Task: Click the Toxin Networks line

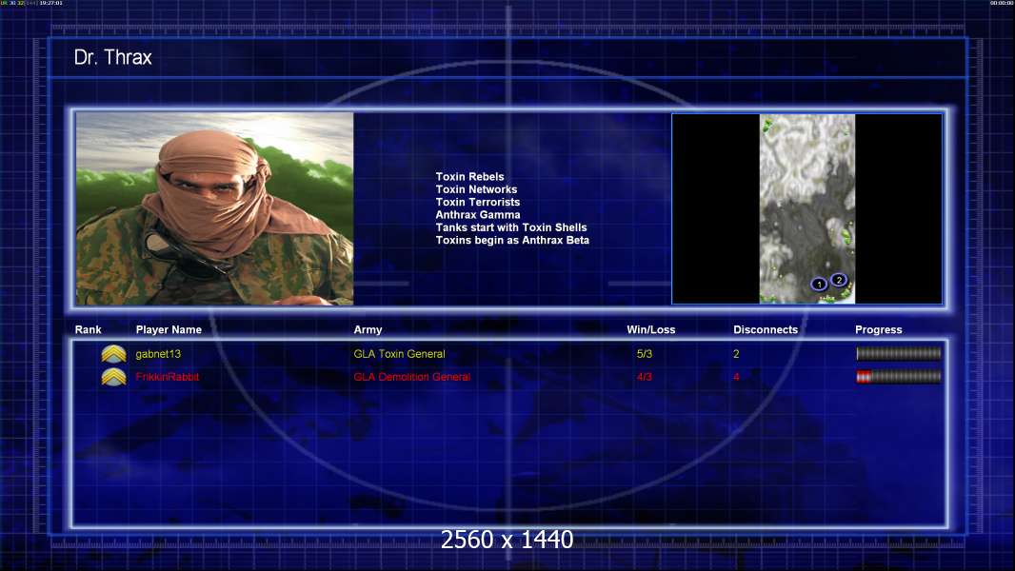Action: point(476,189)
